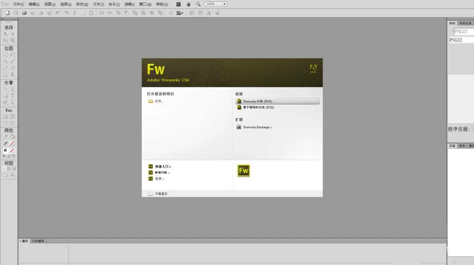Open the stroke color swatch
474x265 pixels.
point(12,143)
